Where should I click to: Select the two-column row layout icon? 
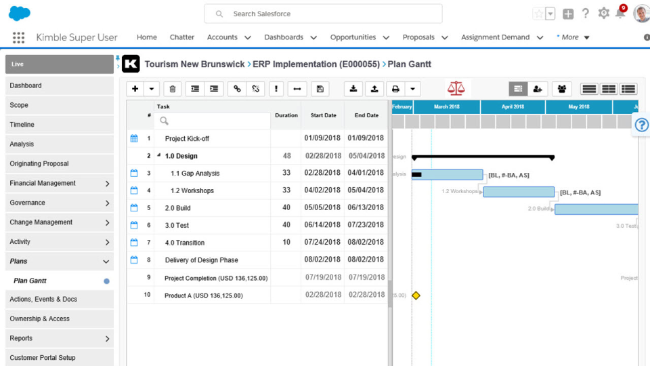click(609, 89)
